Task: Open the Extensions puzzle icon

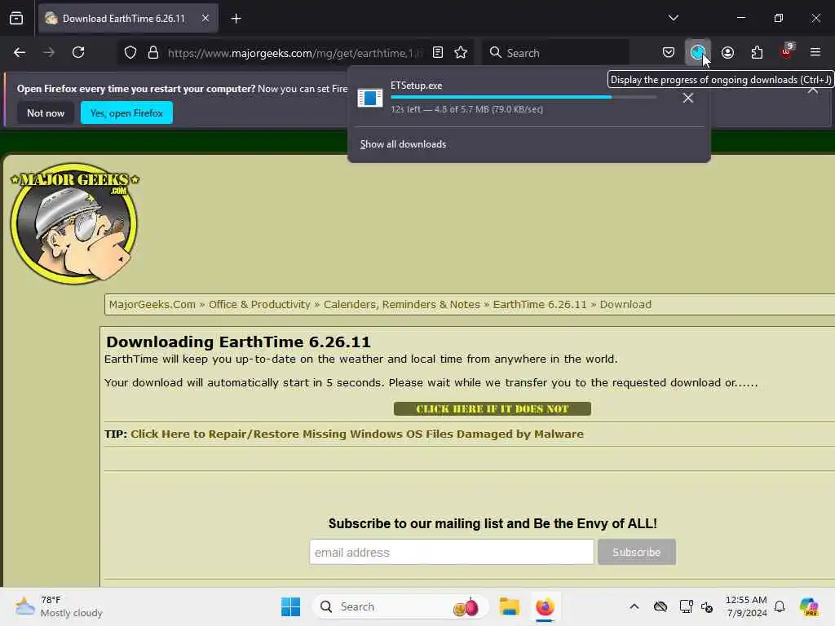Action: [x=757, y=52]
